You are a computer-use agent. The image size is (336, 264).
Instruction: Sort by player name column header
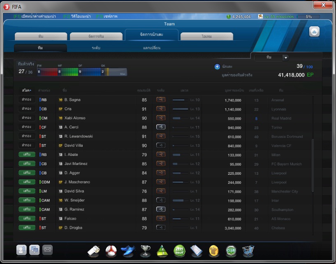pyautogui.click(x=65, y=90)
